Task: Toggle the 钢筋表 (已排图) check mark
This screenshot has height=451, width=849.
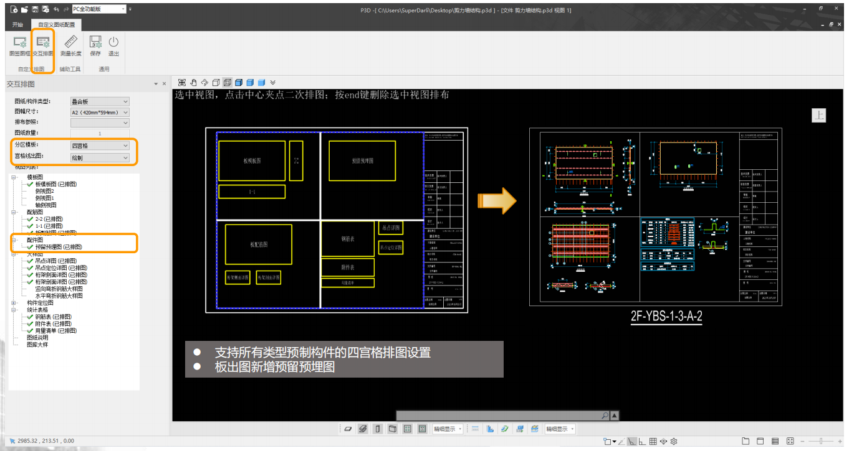Action: pos(29,317)
